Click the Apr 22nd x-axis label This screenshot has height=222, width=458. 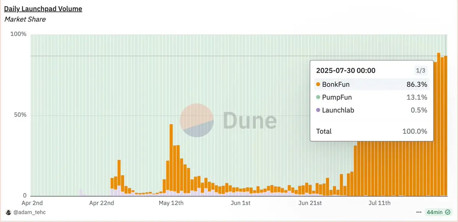[102, 203]
